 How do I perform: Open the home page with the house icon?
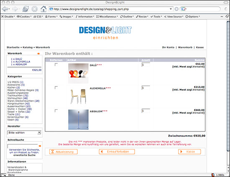43,9
